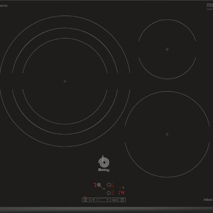Tap the minus end of power control

(100, 200)
